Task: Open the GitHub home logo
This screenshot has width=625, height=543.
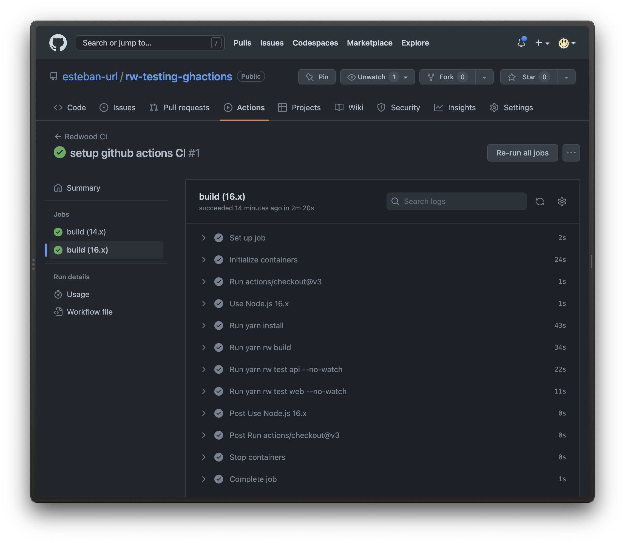Action: point(58,43)
